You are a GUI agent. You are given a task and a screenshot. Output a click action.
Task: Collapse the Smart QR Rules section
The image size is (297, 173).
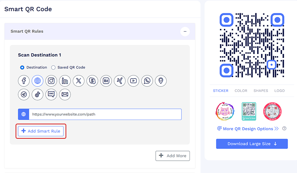pyautogui.click(x=185, y=31)
